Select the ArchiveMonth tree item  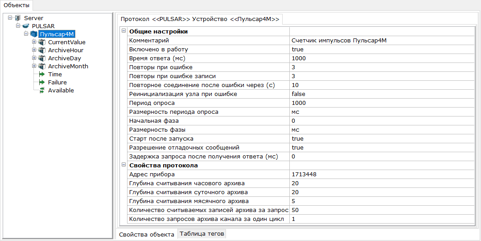(x=68, y=66)
